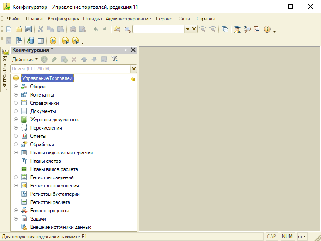This screenshot has width=321, height=241.
Task: Open the Действия dropdown menu
Action: click(x=25, y=60)
